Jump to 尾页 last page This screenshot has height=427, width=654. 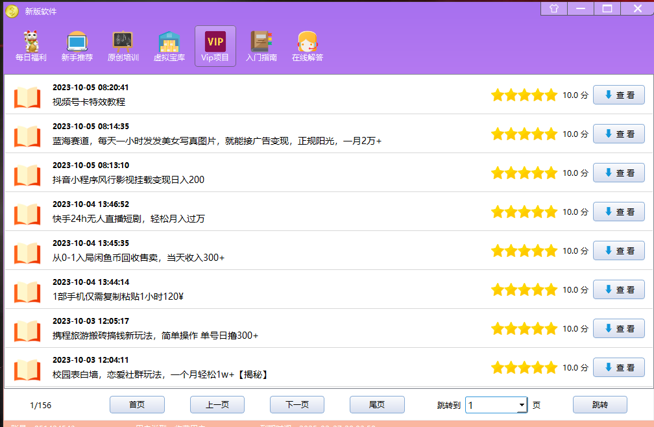(377, 404)
